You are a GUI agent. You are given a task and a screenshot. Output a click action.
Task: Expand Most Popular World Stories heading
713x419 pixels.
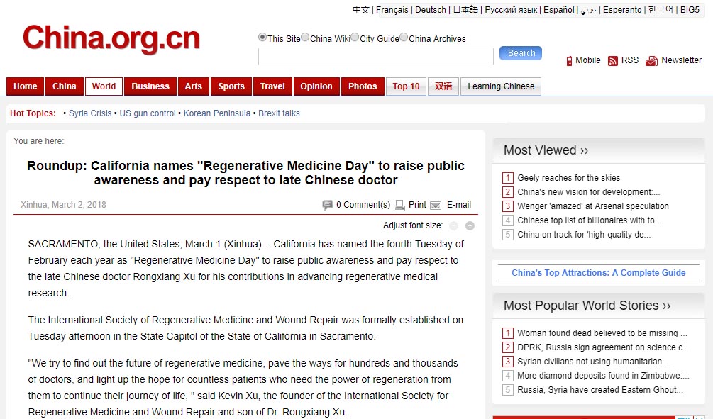point(587,306)
